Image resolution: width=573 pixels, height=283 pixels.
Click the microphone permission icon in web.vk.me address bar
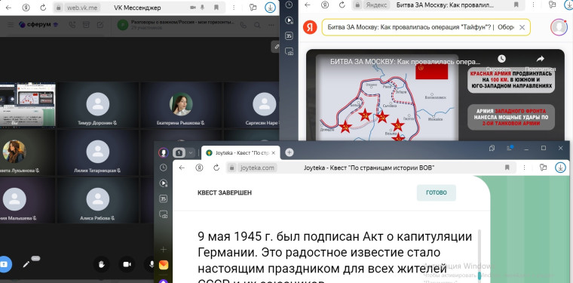(202, 8)
